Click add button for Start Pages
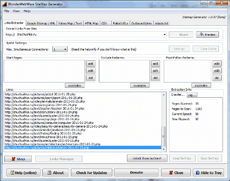The width and height of the screenshot is (230, 181). [x=91, y=64]
